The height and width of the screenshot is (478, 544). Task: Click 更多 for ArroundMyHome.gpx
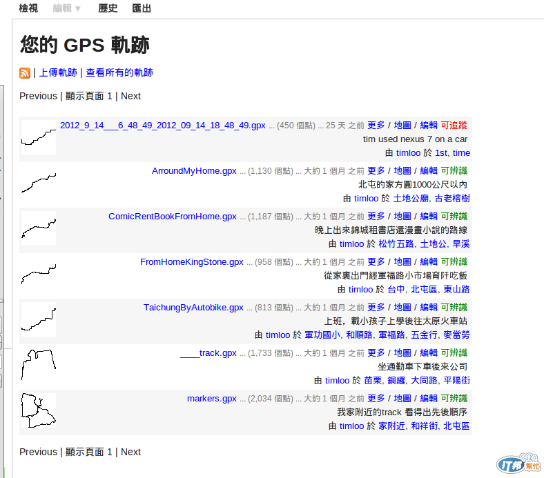pos(376,171)
